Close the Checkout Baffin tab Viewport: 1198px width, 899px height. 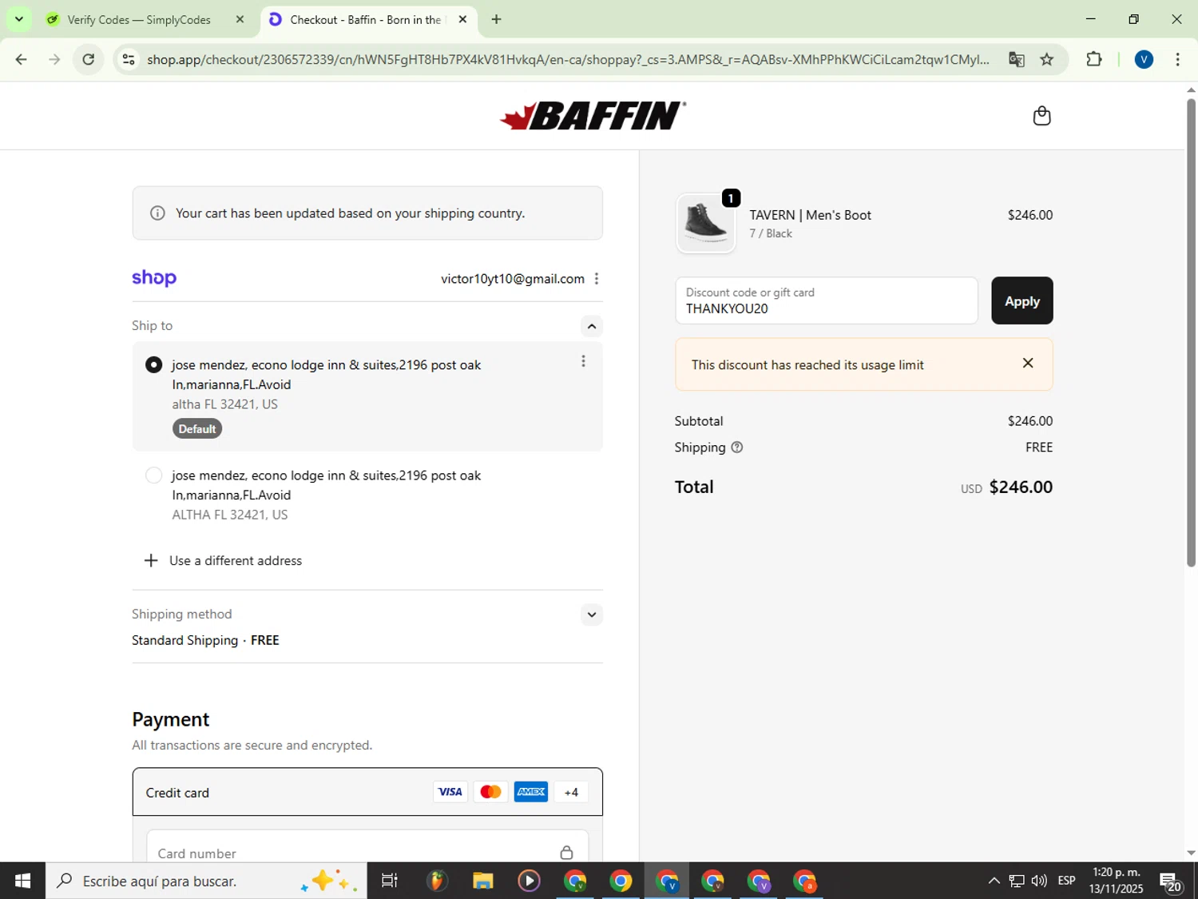tap(462, 19)
